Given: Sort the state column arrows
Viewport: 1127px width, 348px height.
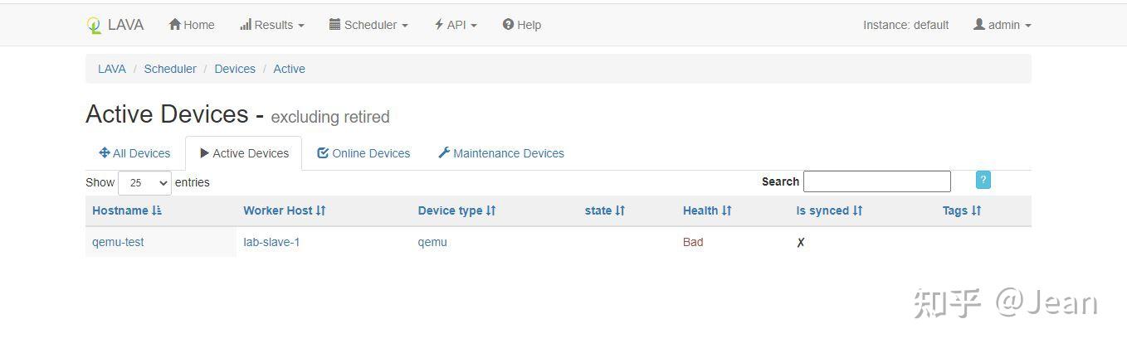Looking at the screenshot, I should click(x=620, y=210).
